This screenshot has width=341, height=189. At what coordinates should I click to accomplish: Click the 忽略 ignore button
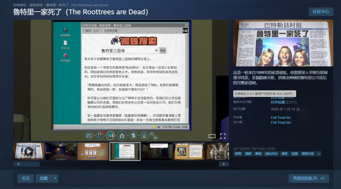(44, 178)
